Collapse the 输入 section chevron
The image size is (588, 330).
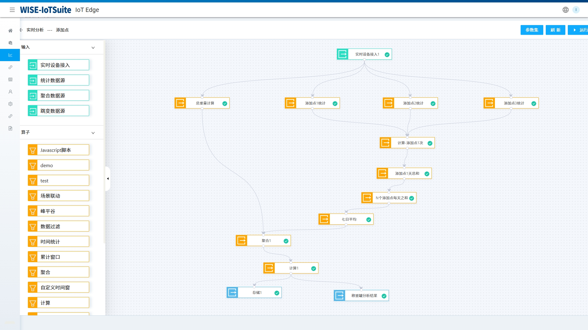tap(93, 48)
